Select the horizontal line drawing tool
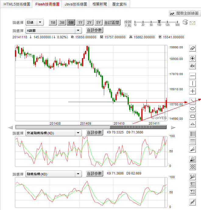201x210 pixels. point(192,76)
